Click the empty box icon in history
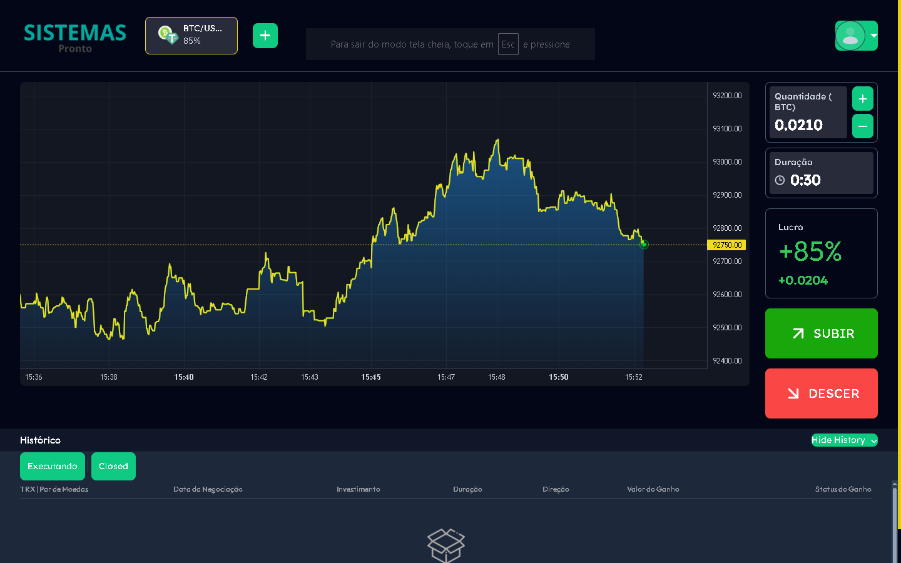Screen dimensions: 901x563 tap(445, 544)
